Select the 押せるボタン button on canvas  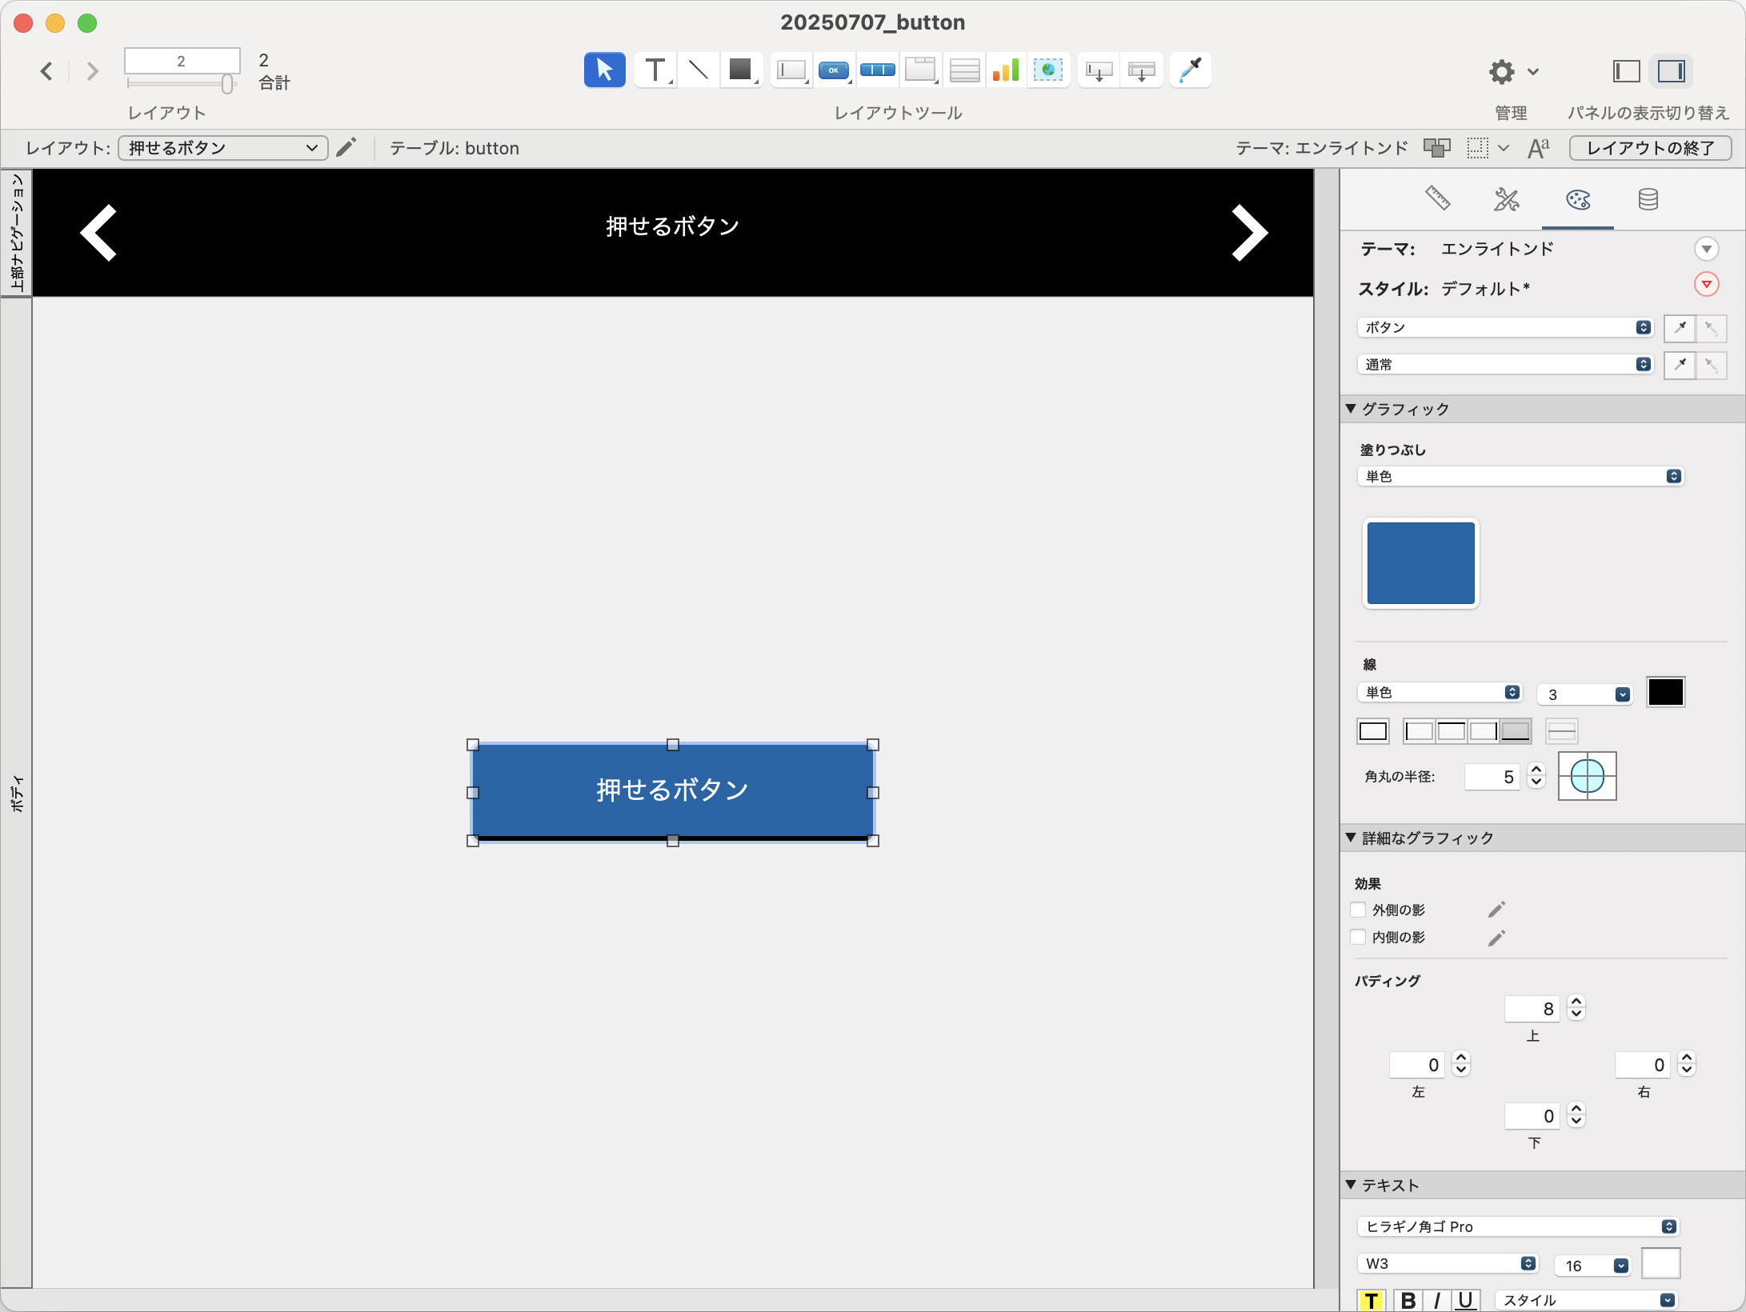(672, 791)
